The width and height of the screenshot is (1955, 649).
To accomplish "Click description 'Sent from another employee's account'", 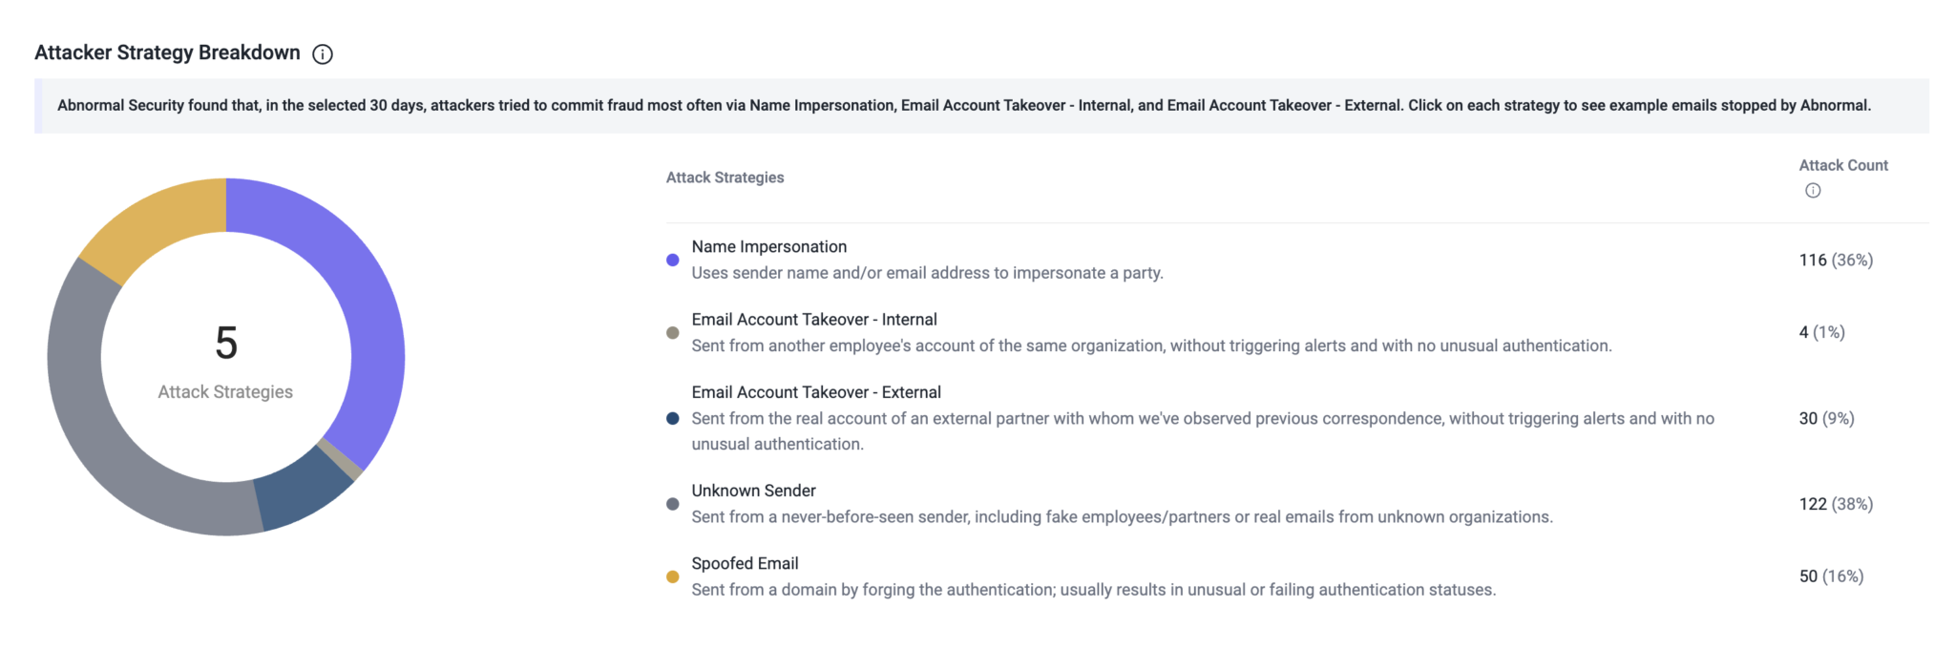I will click(x=1152, y=345).
